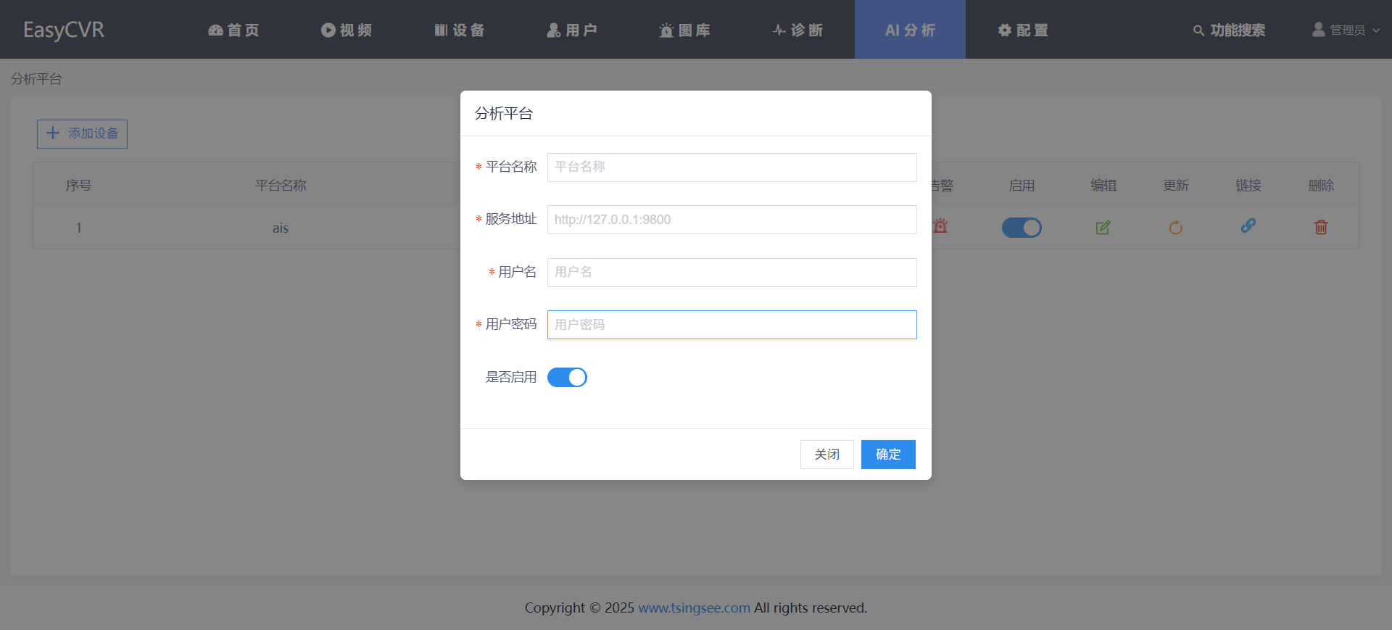The height and width of the screenshot is (630, 1392).
Task: Click the 服务地址 input field
Action: 732,220
